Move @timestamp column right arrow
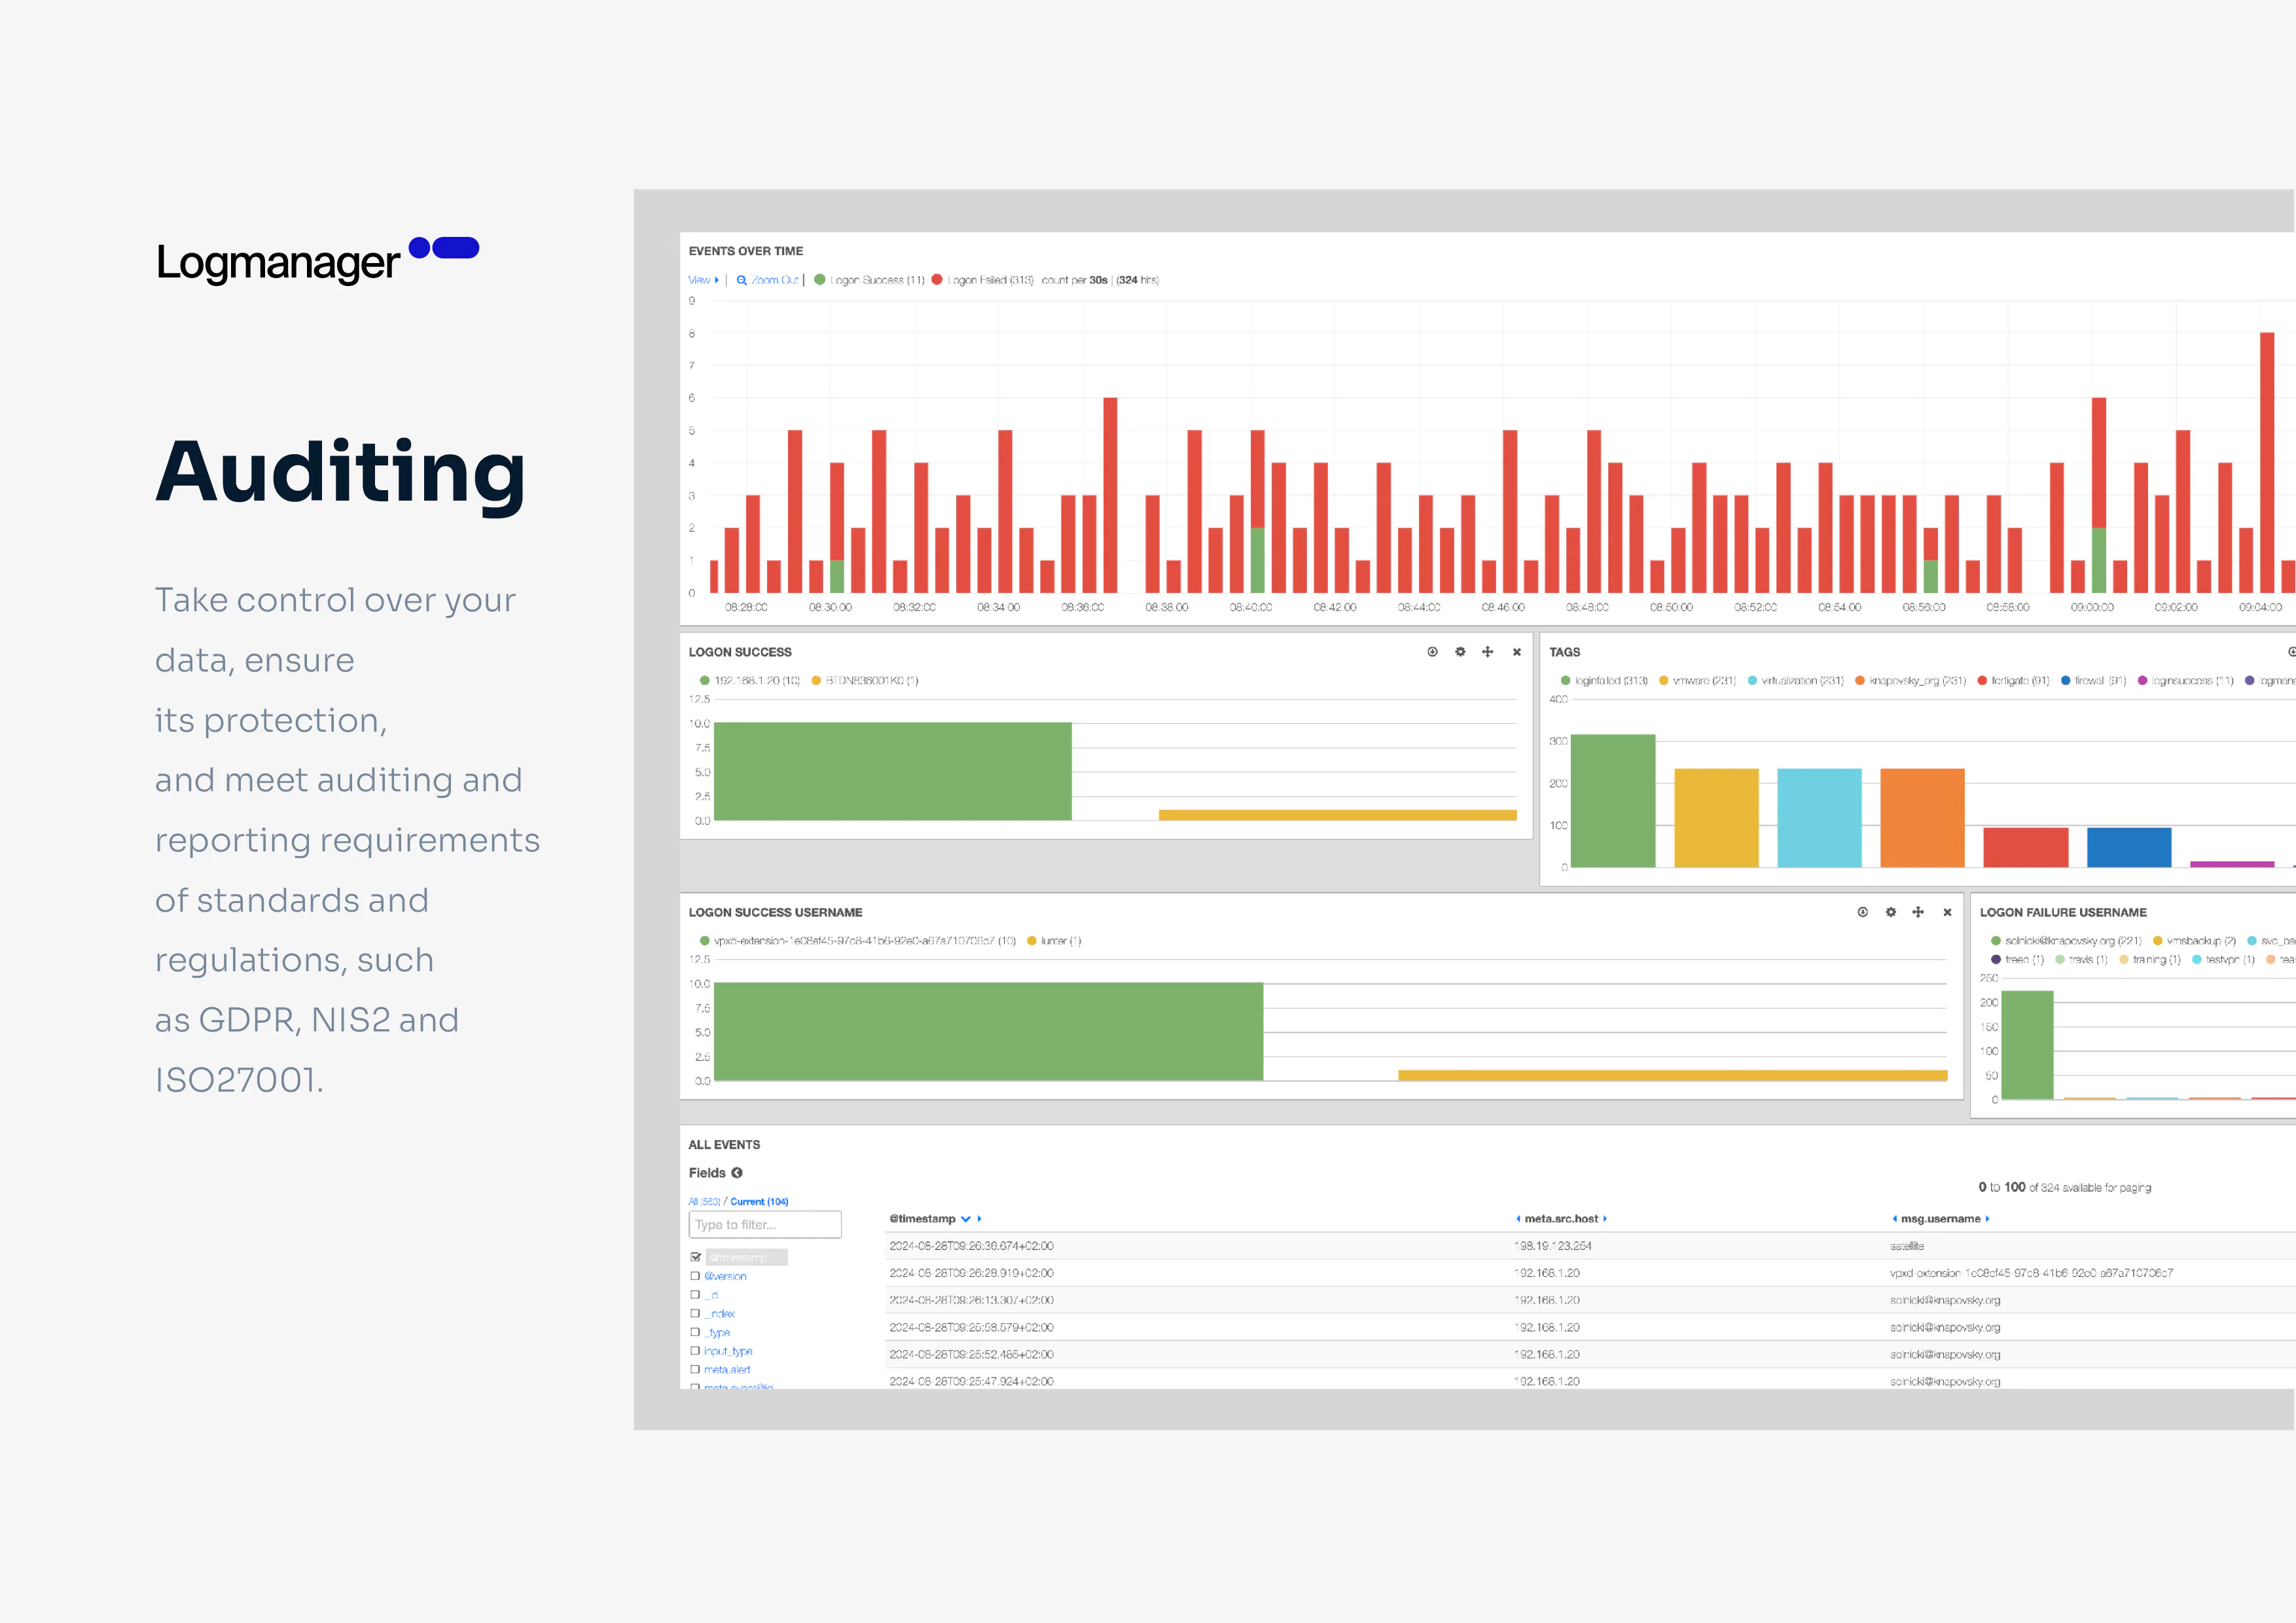The image size is (2296, 1623). pyautogui.click(x=980, y=1219)
